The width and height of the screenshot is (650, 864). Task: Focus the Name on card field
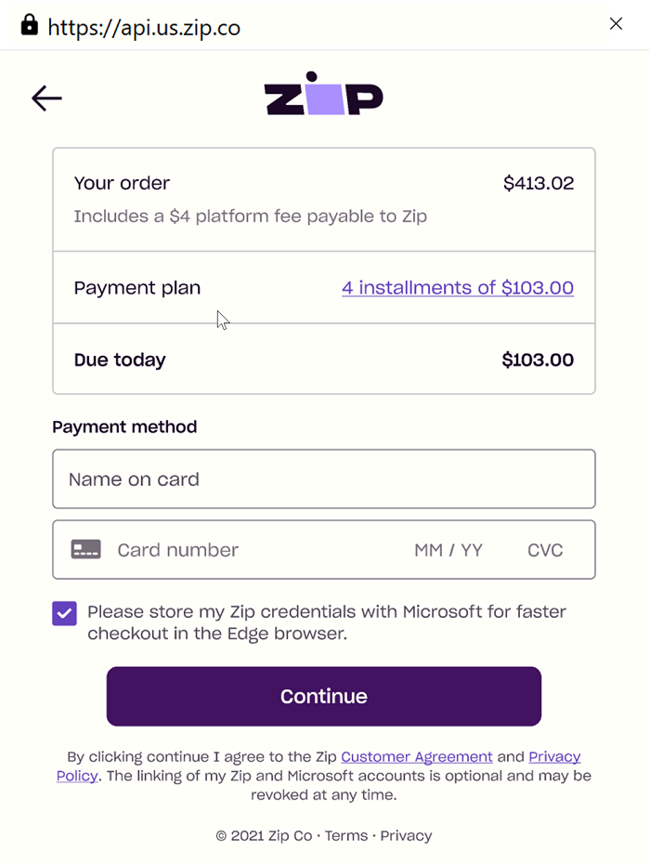tap(323, 479)
